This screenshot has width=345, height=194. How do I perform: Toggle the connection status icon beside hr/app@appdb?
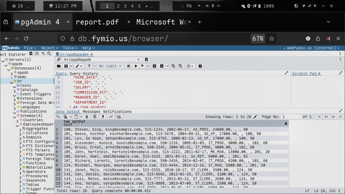coord(58,60)
